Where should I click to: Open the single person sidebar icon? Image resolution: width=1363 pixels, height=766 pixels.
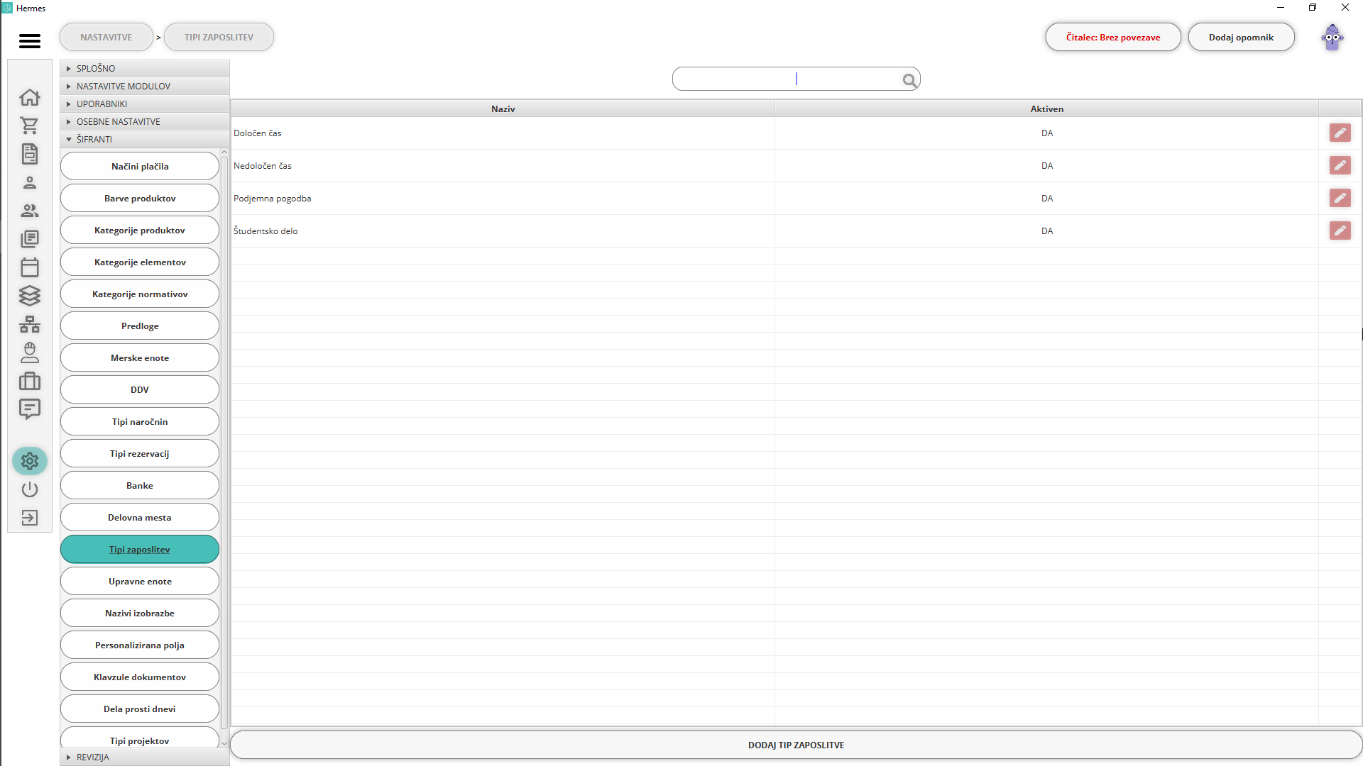[30, 182]
